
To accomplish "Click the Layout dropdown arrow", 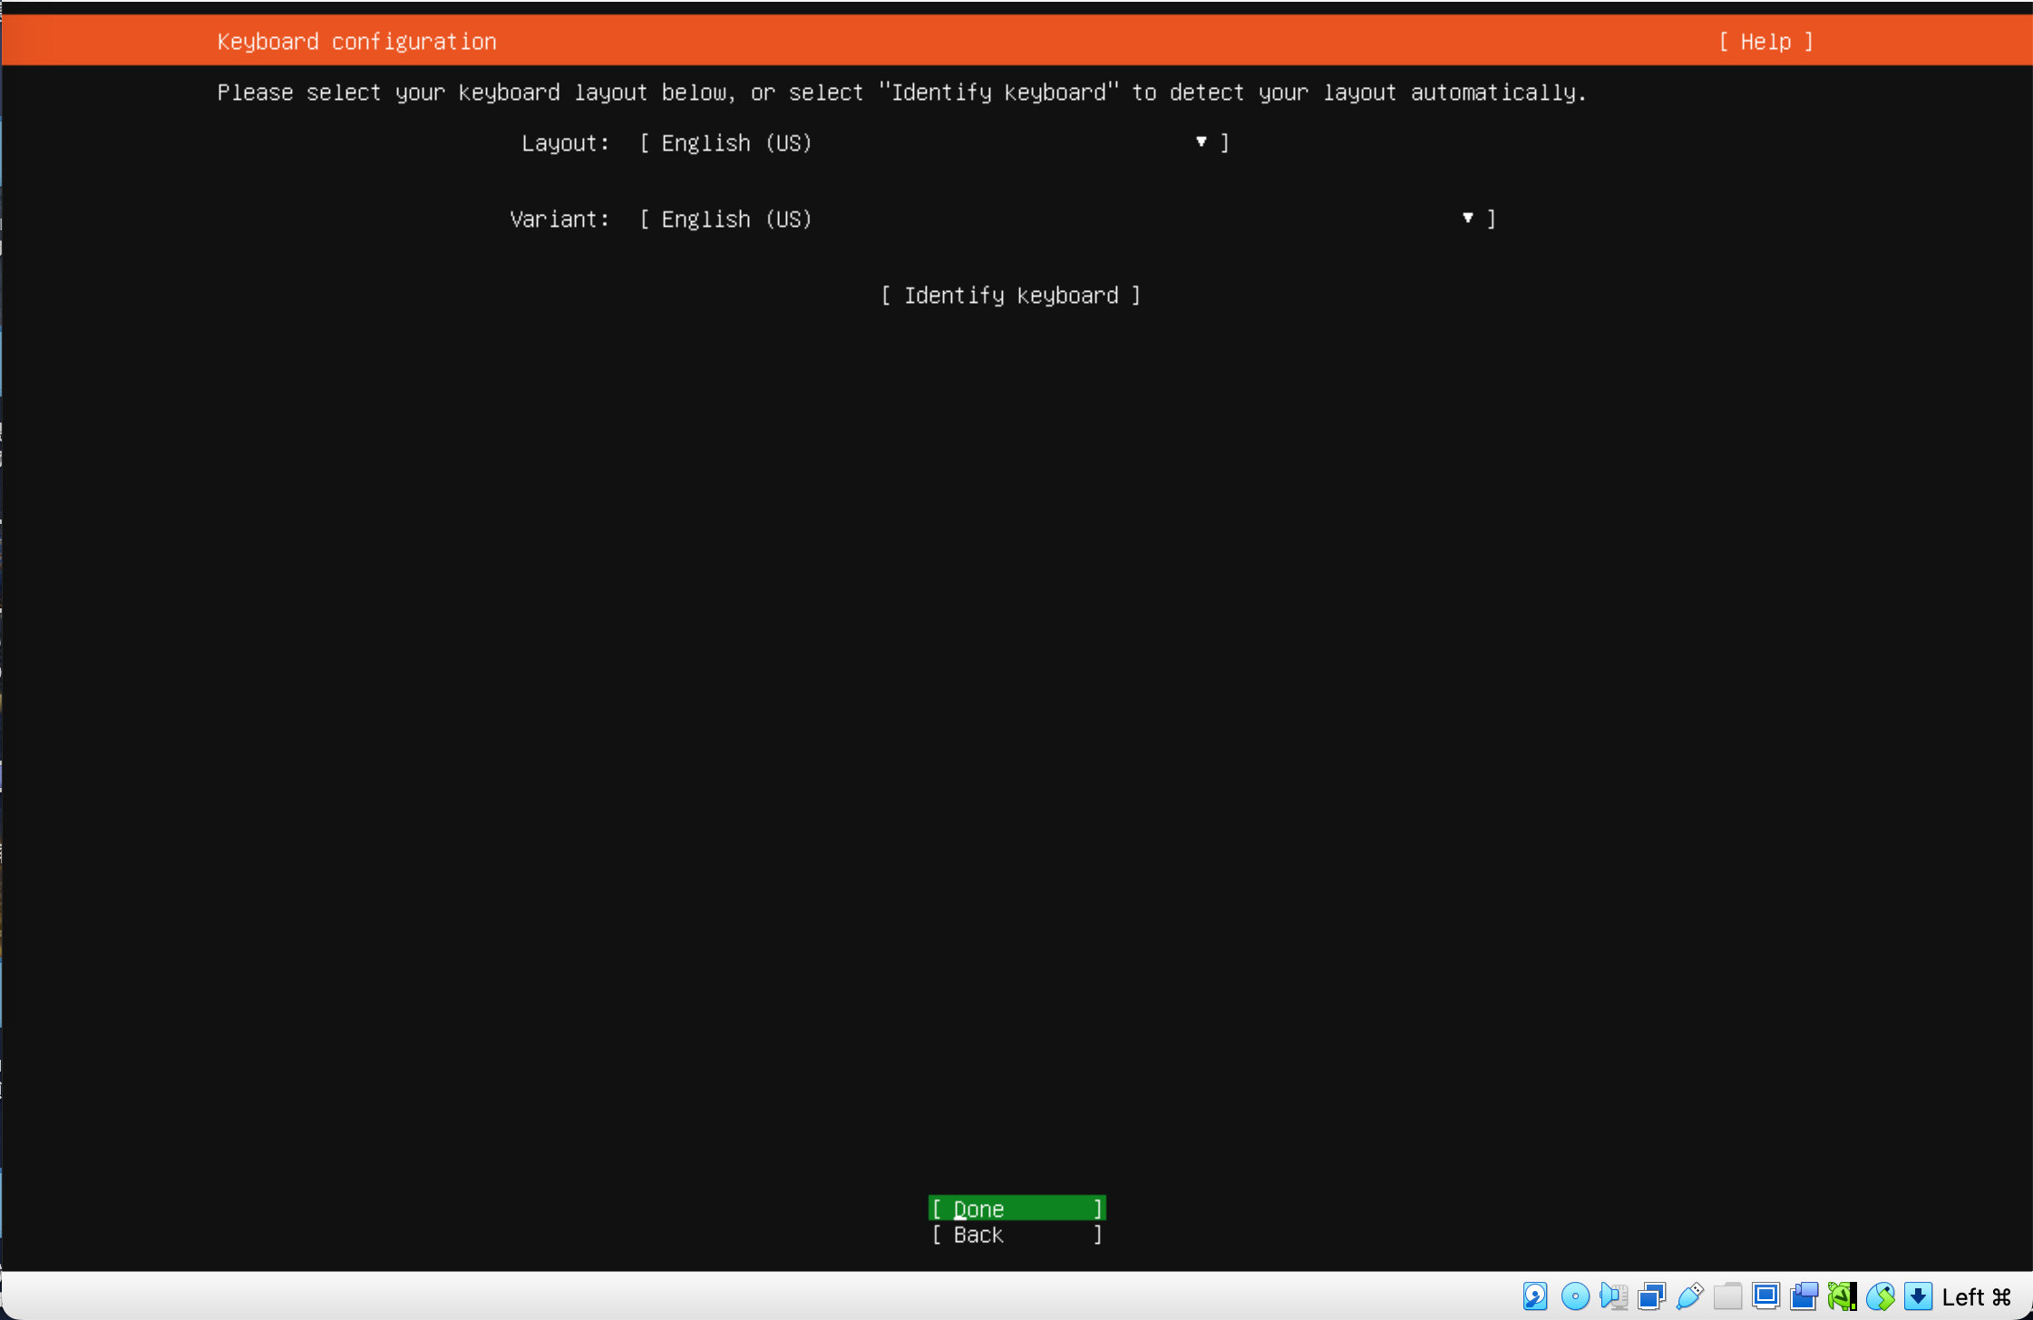I will pos(1201,142).
